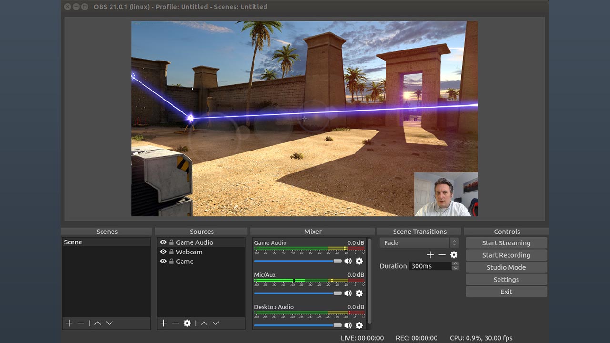610x343 pixels.
Task: Toggle visibility of Game Audio source
Action: (x=163, y=242)
